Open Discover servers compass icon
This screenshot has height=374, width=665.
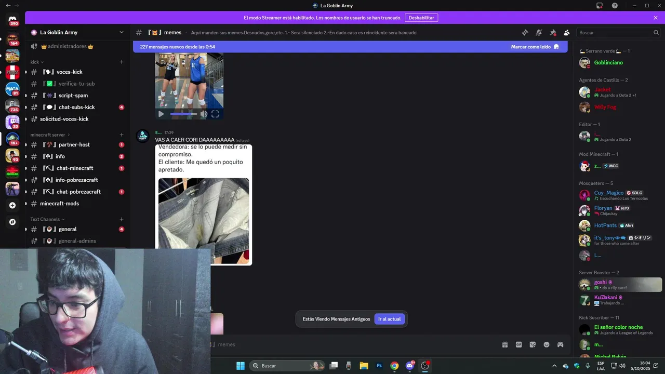pyautogui.click(x=12, y=222)
